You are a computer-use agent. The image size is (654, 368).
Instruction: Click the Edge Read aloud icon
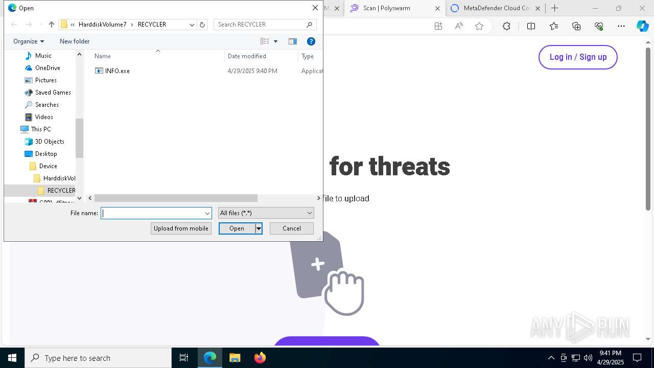[459, 26]
